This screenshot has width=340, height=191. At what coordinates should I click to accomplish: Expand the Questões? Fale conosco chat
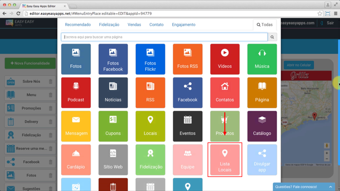pyautogui.click(x=304, y=186)
